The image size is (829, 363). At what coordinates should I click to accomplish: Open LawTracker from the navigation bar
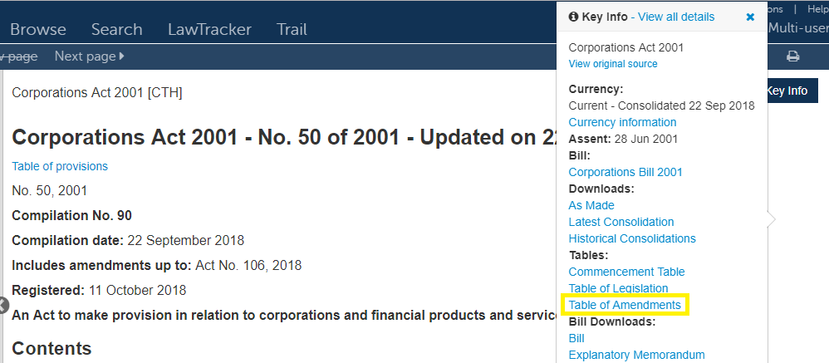pyautogui.click(x=209, y=29)
